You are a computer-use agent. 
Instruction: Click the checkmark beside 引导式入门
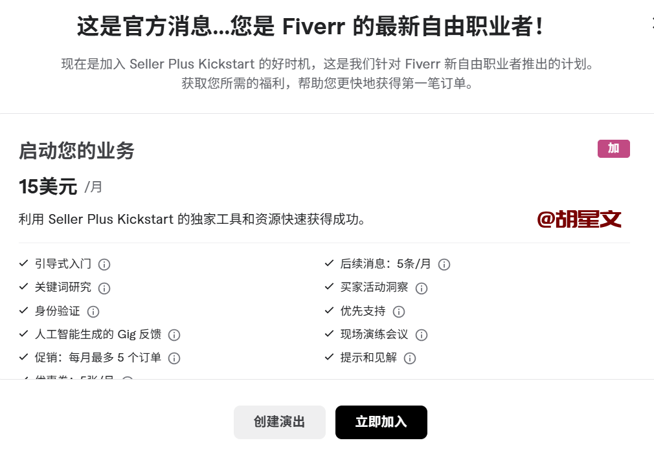pyautogui.click(x=22, y=264)
